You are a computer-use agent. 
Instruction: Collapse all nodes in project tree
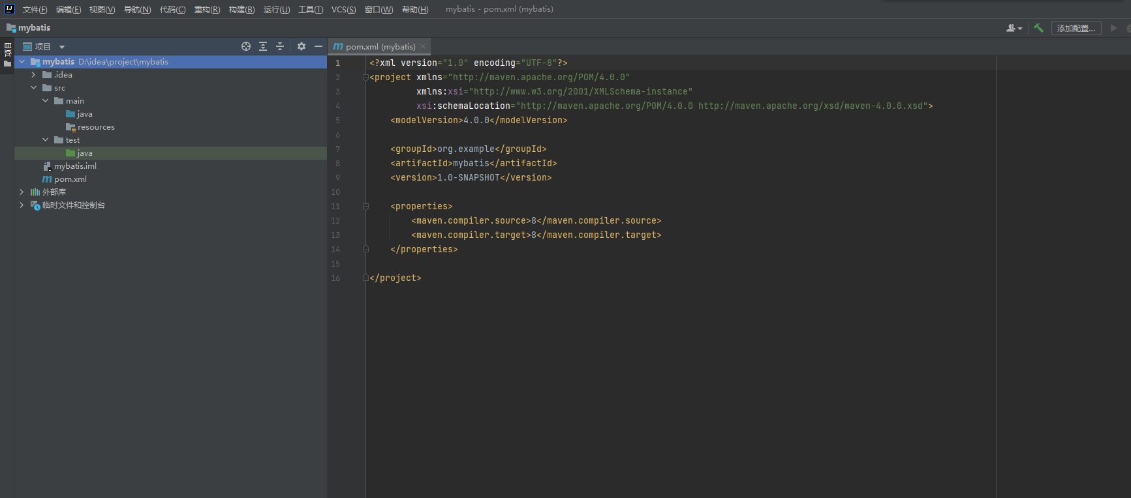280,46
